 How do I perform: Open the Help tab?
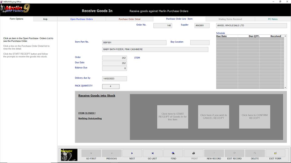[x=45, y=19]
